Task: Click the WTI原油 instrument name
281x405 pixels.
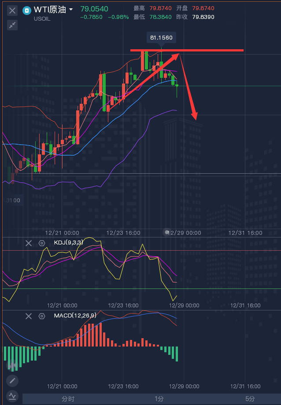Action: (x=50, y=10)
